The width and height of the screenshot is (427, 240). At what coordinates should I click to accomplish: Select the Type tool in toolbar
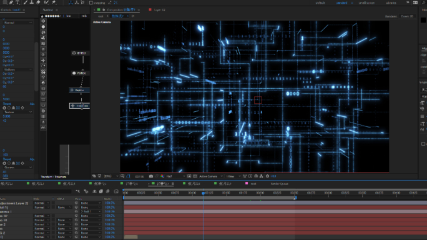(x=17, y=2)
